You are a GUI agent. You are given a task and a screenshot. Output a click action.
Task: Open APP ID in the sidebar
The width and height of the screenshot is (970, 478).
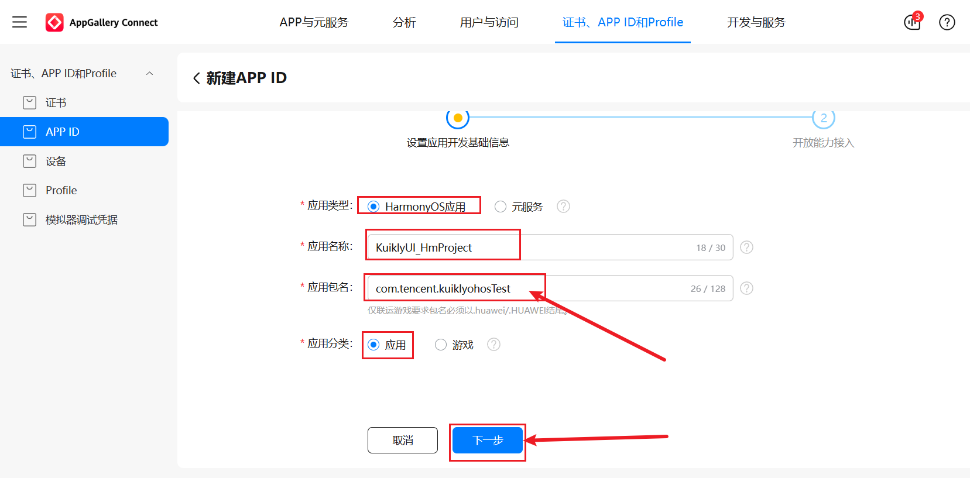pyautogui.click(x=84, y=132)
